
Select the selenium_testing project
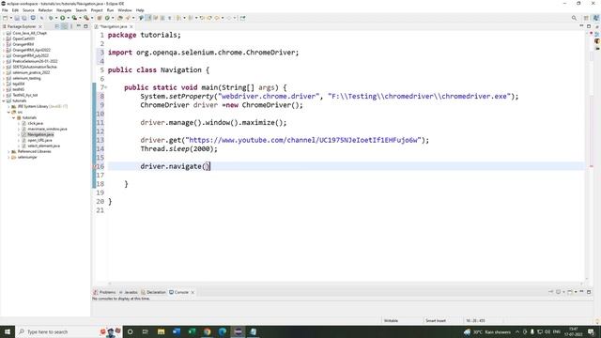tap(26, 78)
